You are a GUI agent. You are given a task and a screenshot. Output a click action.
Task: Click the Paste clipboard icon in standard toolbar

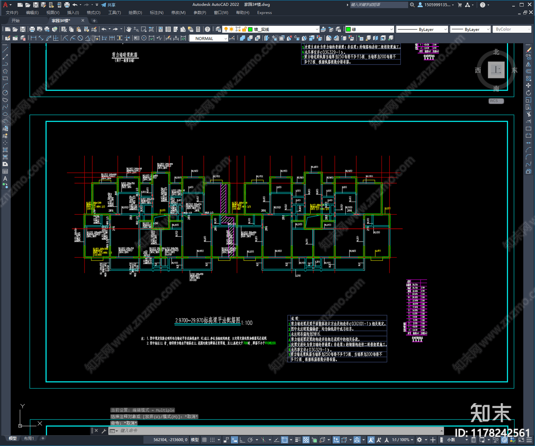79,29
